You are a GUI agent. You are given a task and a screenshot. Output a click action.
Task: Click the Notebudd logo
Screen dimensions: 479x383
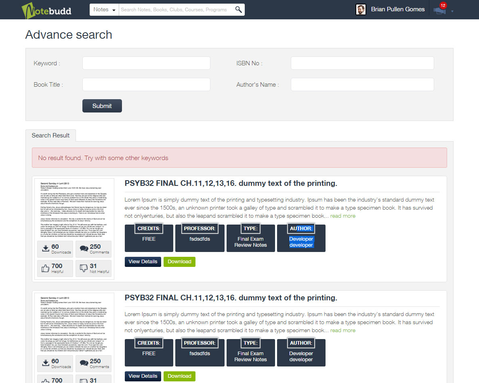46,10
